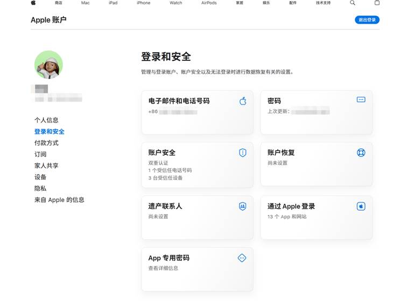Screen dimensions: 414x302
Task: Open the 通过 Apple 登录 card title
Action: pyautogui.click(x=291, y=206)
